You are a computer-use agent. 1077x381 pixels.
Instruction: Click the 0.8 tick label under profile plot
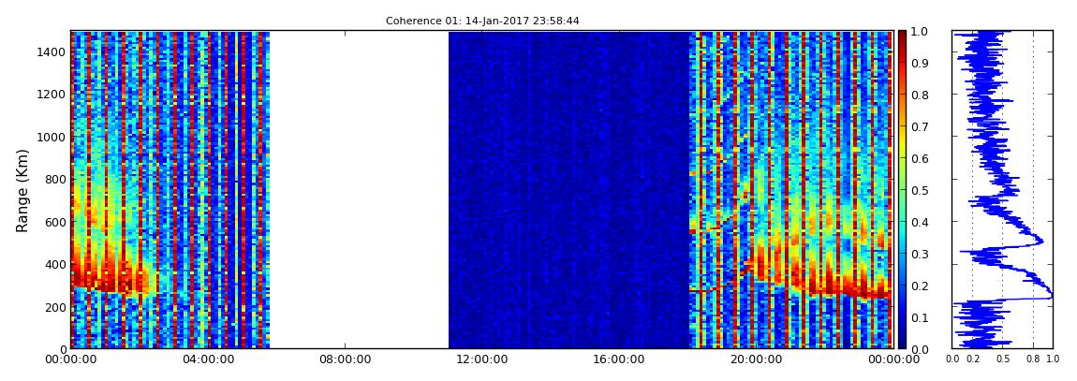click(x=1033, y=359)
